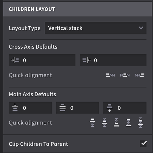Align children to right on cross axis
The image size is (153, 153).
coord(139,75)
